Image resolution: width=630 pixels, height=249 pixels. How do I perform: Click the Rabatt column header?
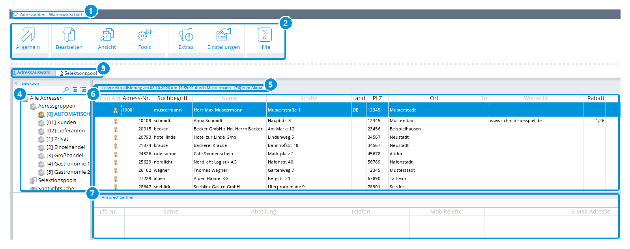pos(595,98)
